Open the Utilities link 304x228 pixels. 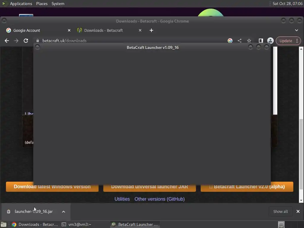122,199
